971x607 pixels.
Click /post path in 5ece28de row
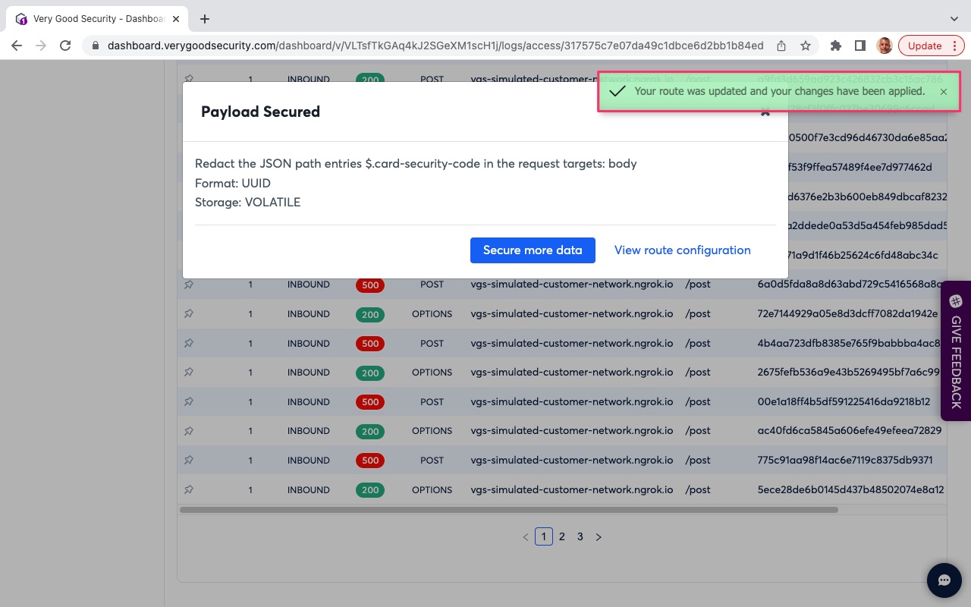(x=698, y=490)
